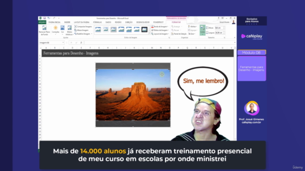Image resolution: width=305 pixels, height=171 pixels.
Task: Click Redefinir Imagem command
Action: 82,34
